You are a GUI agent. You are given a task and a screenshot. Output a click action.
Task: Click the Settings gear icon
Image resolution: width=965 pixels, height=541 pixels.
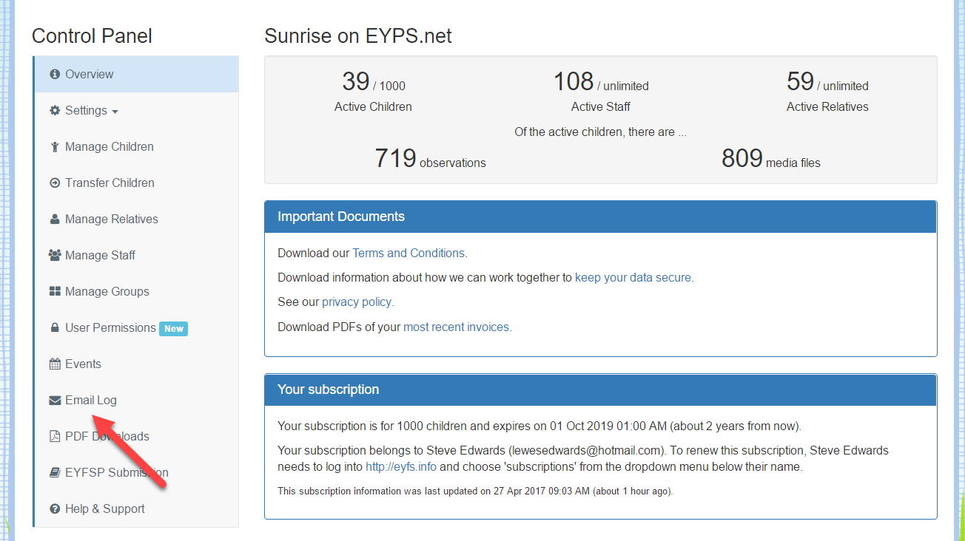pos(55,110)
